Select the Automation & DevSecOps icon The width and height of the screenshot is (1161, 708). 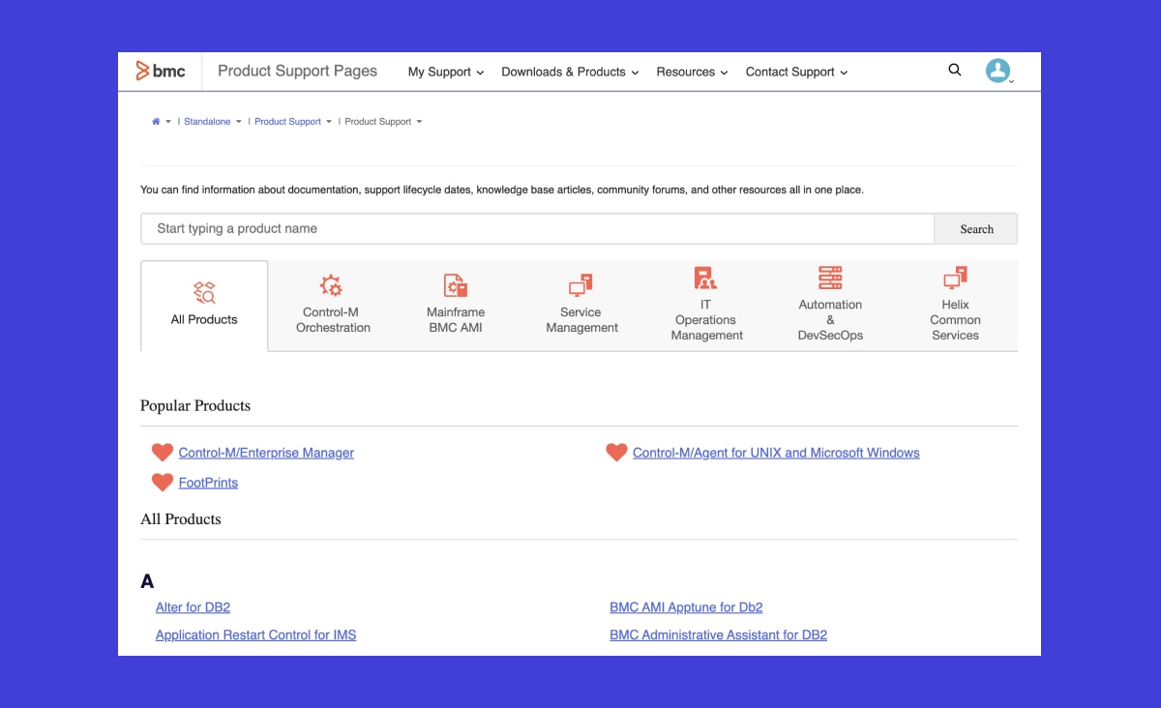[x=830, y=279]
